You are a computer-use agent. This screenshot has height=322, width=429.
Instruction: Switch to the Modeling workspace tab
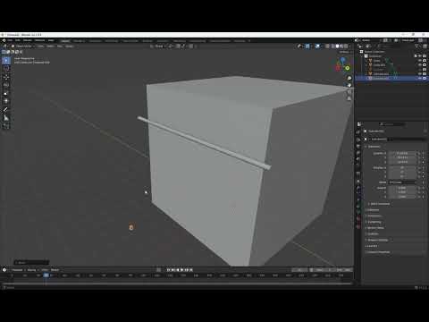point(79,40)
